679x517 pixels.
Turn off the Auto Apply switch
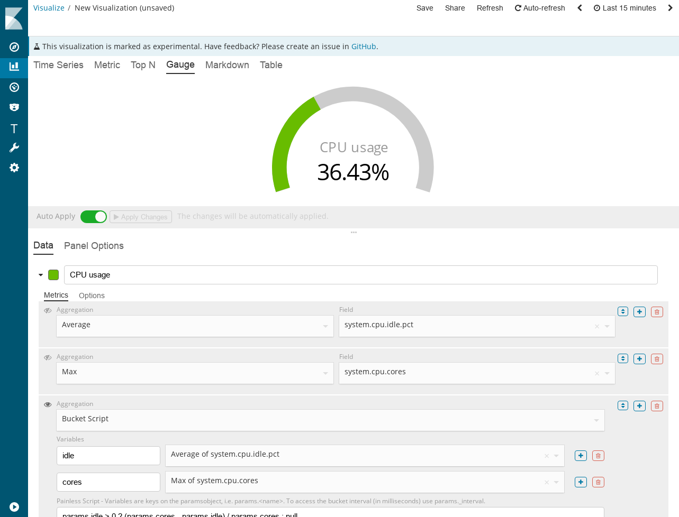[x=94, y=217]
